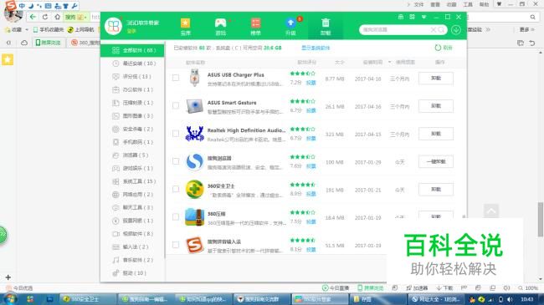Open the 游戏 gamepad tab
Screen dimensions: 544x305
pyautogui.click(x=221, y=27)
